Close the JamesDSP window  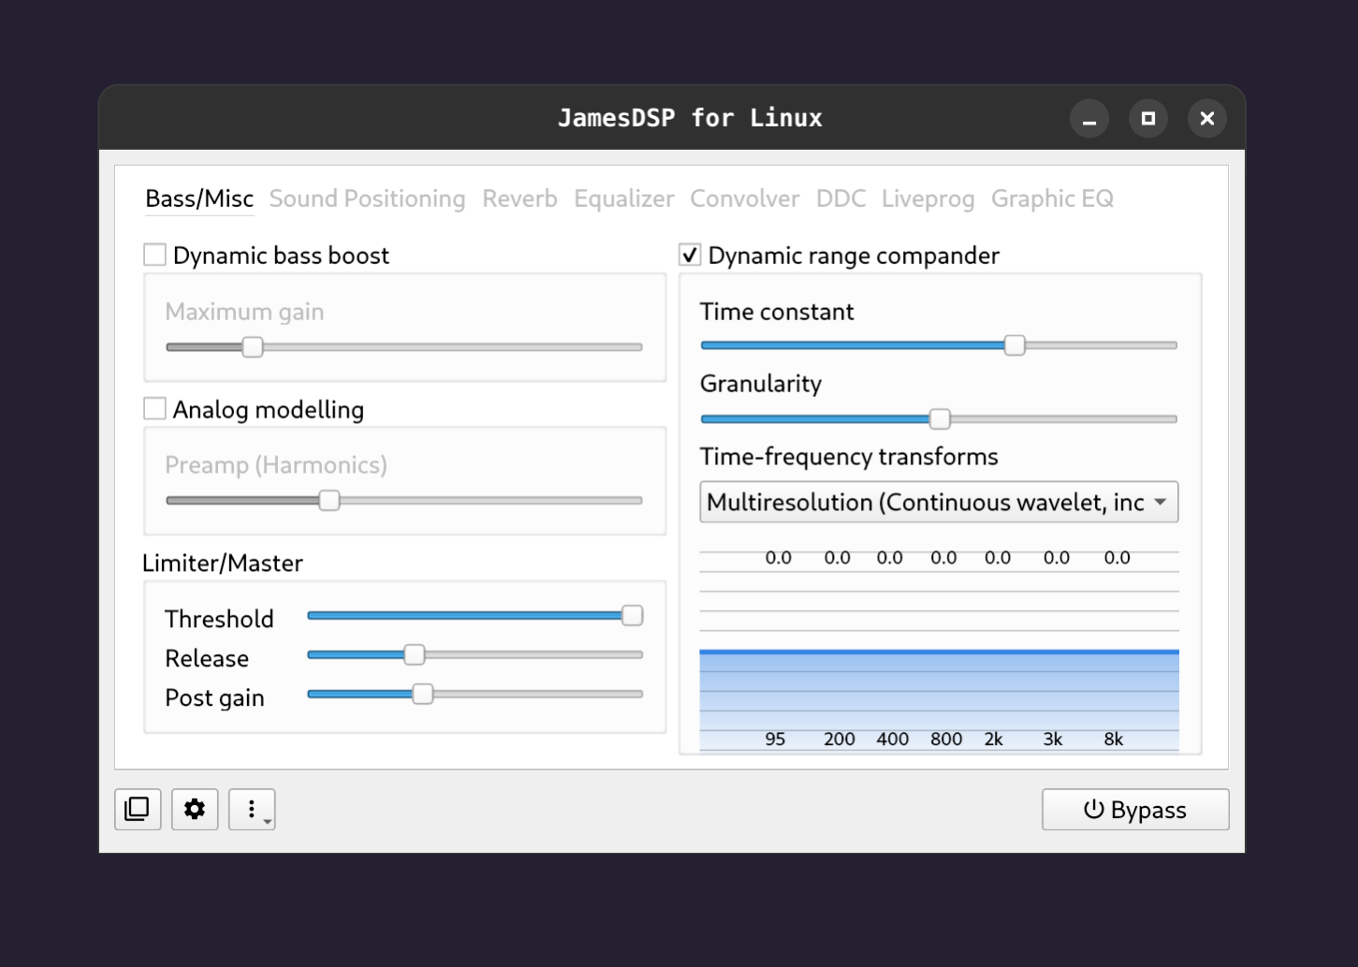[1207, 119]
